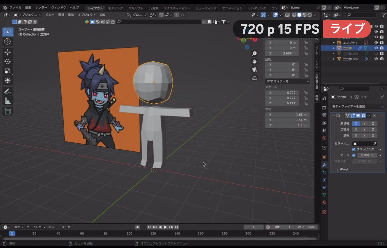Click the scale X 0.777 field

[282, 93]
